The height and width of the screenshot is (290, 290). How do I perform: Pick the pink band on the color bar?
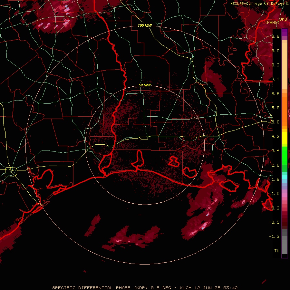coord(285,195)
